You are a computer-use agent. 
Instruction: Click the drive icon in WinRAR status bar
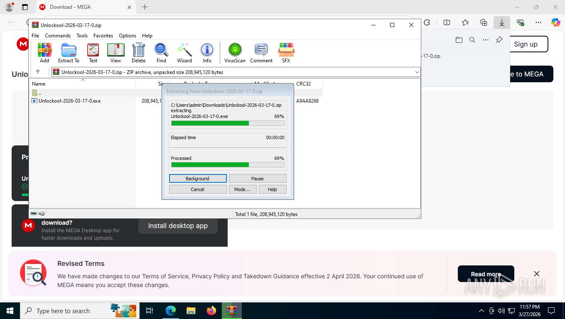(x=34, y=213)
